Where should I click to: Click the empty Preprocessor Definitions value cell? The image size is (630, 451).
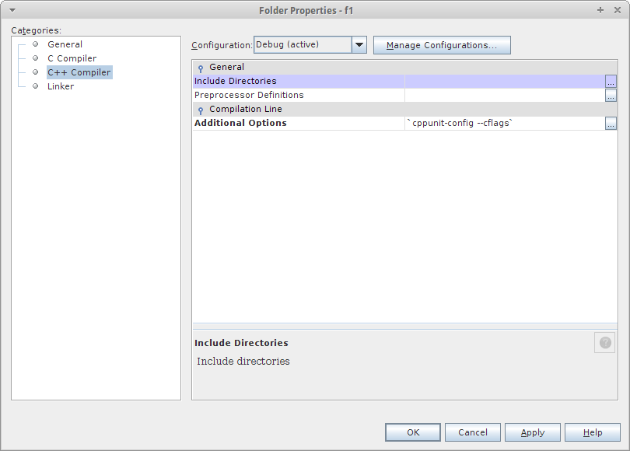coord(505,95)
